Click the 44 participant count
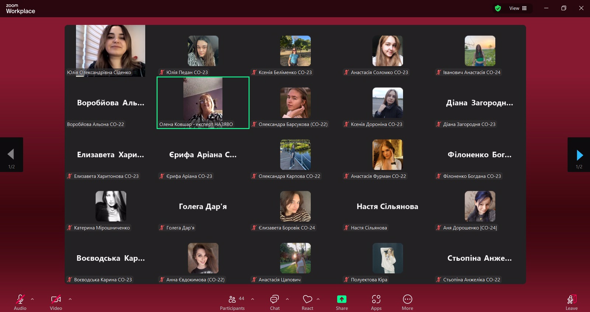This screenshot has height=312, width=590. pos(242,298)
